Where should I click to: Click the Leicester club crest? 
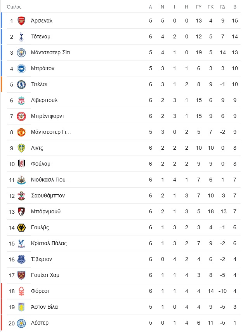click(21, 323)
